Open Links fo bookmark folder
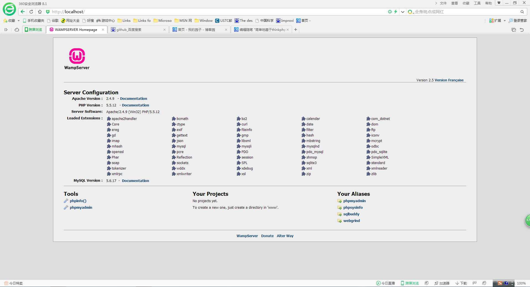This screenshot has width=530, height=287. pos(142,21)
